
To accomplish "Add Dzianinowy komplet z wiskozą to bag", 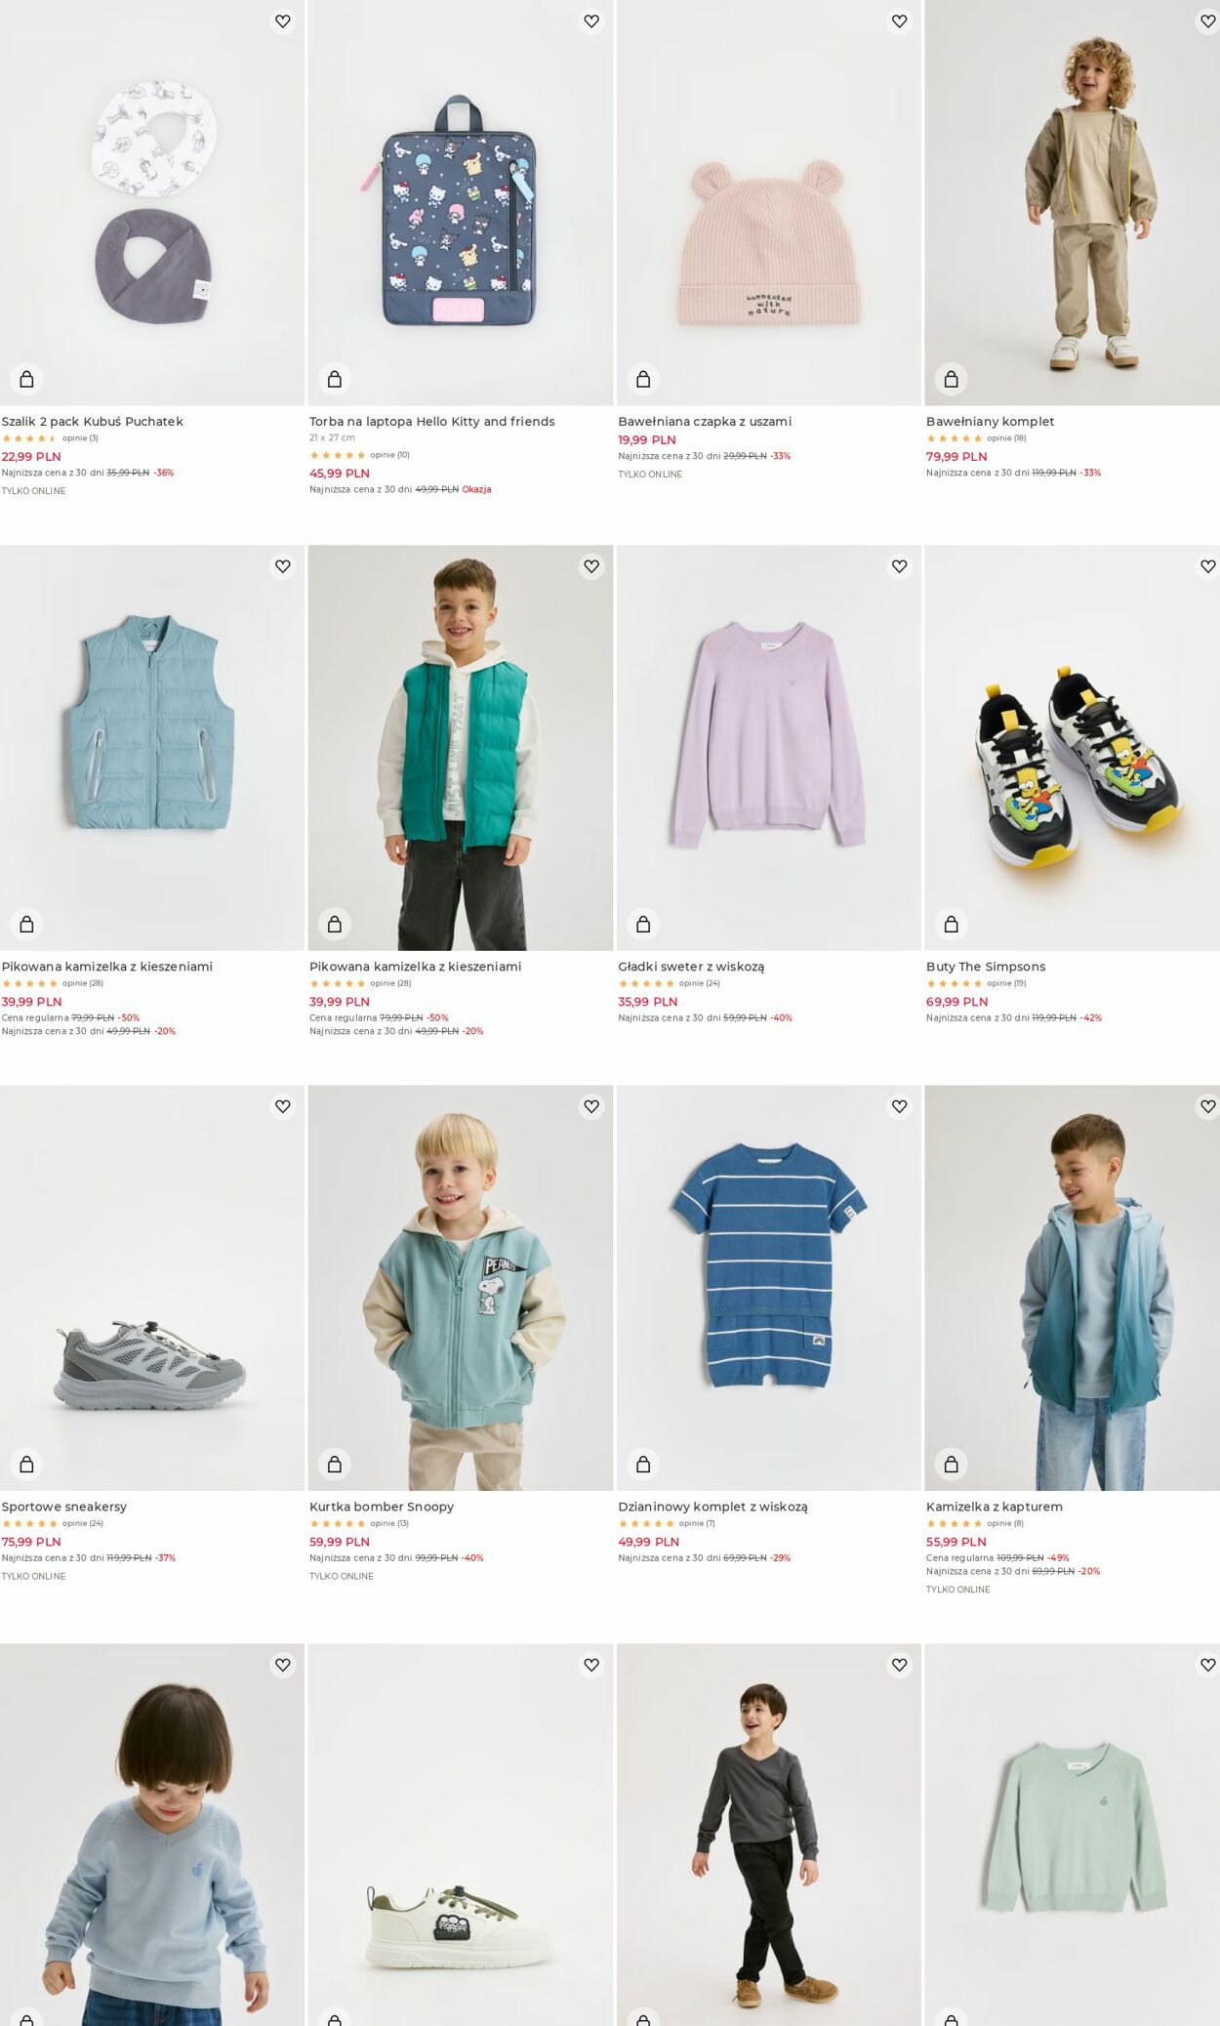I will pyautogui.click(x=643, y=1464).
